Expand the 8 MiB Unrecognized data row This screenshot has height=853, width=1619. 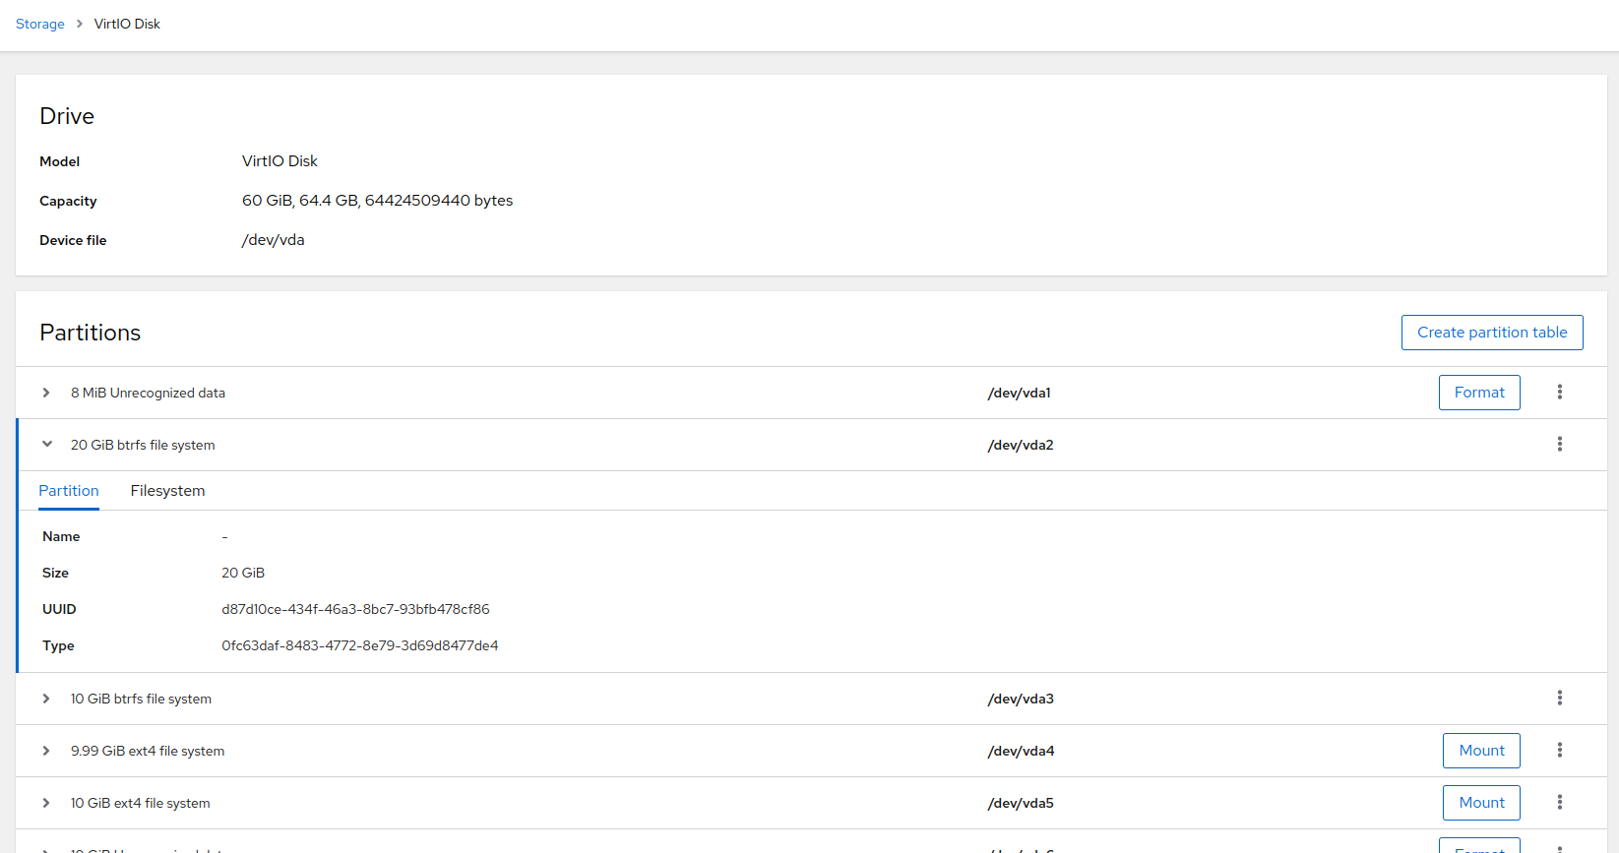[x=46, y=393]
